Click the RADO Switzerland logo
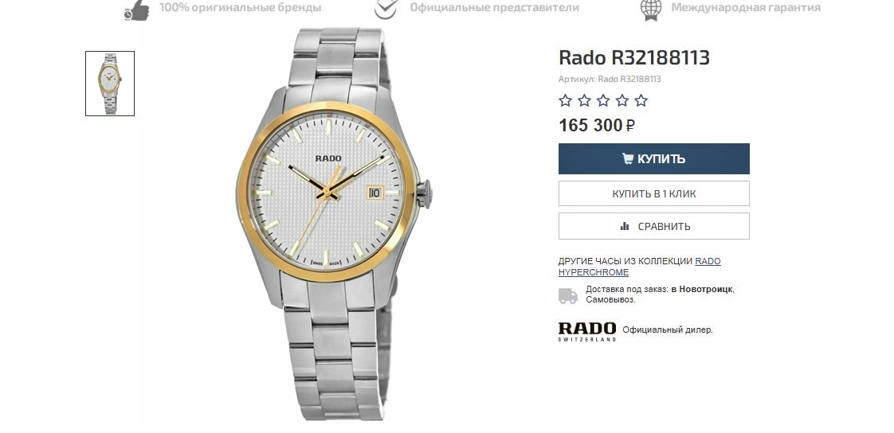Image resolution: width=894 pixels, height=433 pixels. (x=587, y=331)
